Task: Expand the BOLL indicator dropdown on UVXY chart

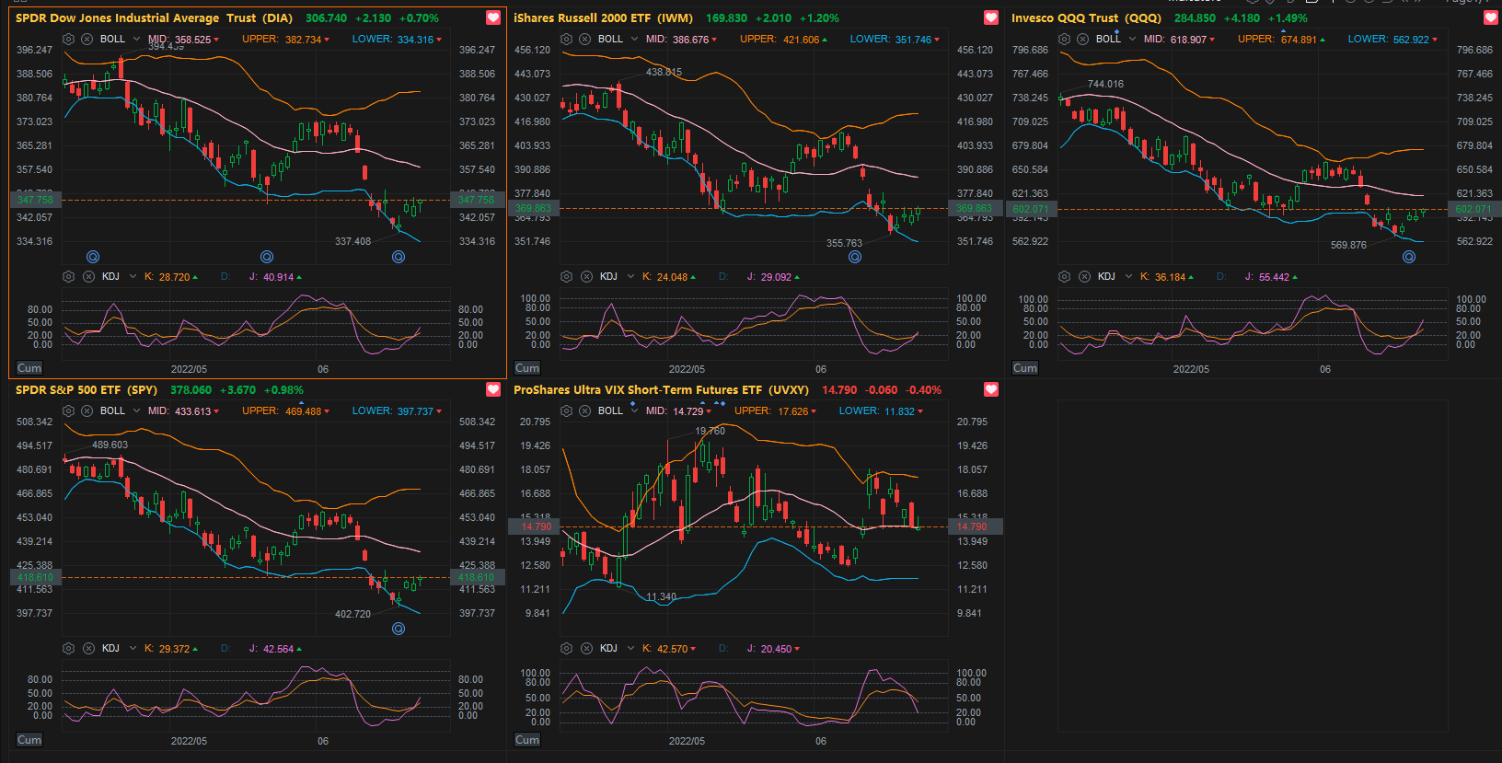Action: pyautogui.click(x=634, y=411)
